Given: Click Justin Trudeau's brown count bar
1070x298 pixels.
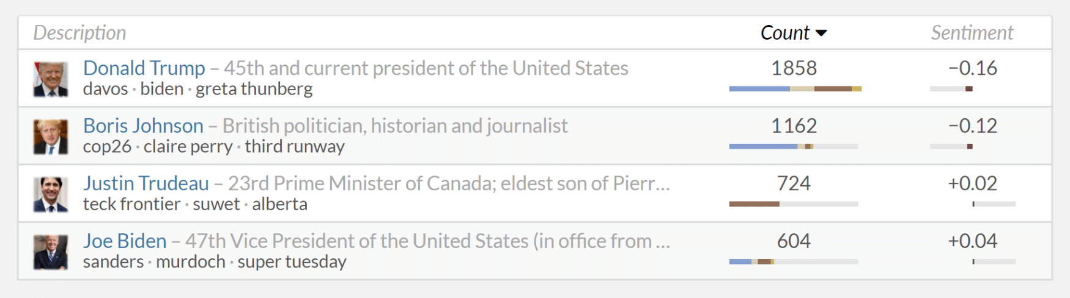Looking at the screenshot, I should click(754, 204).
